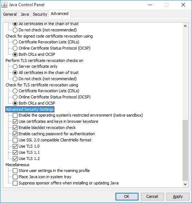
Task: Open the Java tab
Action: point(25,14)
